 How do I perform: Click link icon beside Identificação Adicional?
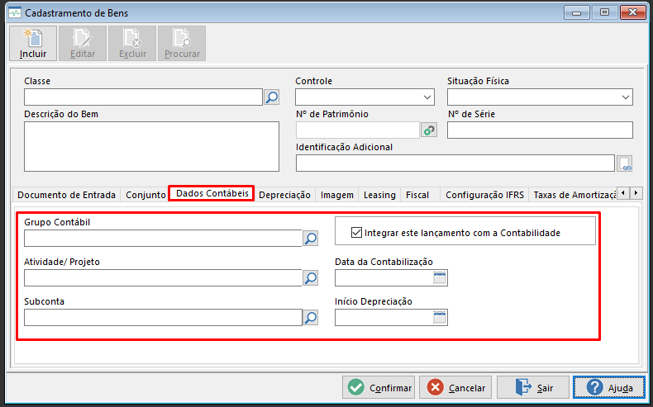625,163
